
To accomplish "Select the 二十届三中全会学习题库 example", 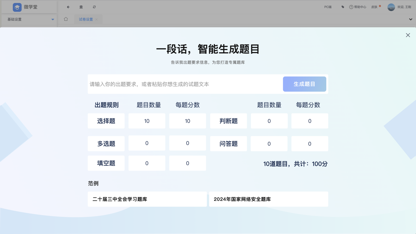I will (147, 199).
